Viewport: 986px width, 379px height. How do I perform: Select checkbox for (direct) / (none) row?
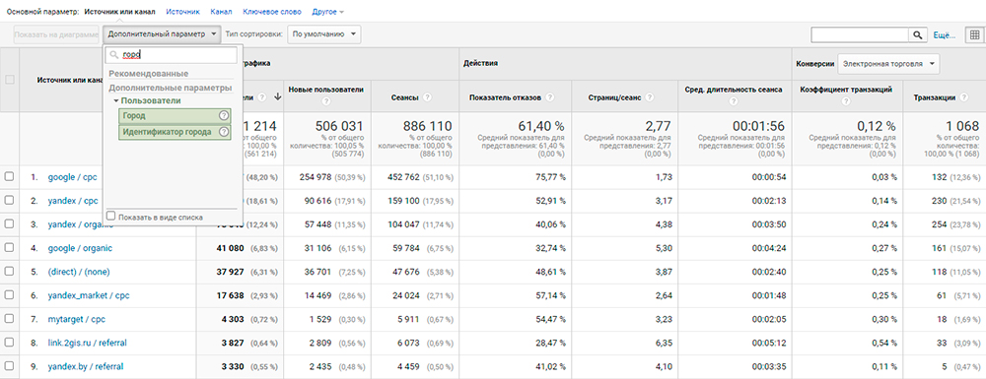pyautogui.click(x=10, y=272)
